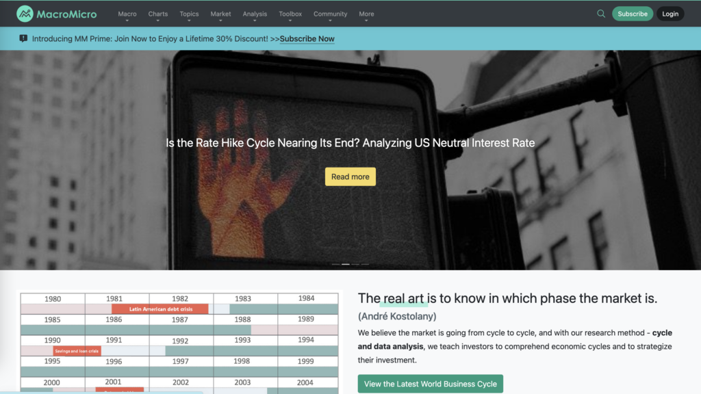Expand the Market dropdown
This screenshot has height=394, width=701.
220,13
